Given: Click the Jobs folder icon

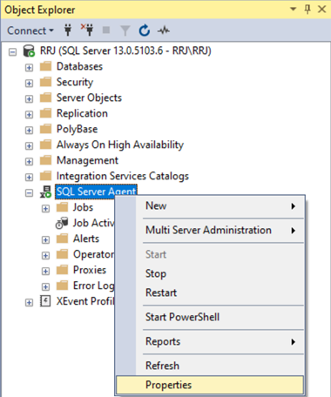Looking at the screenshot, I should (62, 207).
